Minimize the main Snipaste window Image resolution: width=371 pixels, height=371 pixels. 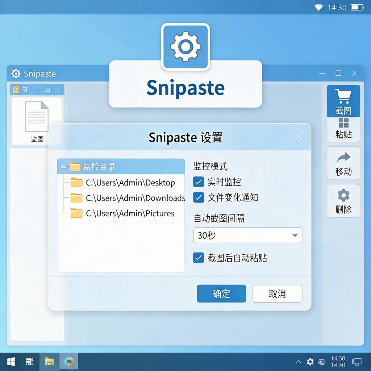point(322,73)
